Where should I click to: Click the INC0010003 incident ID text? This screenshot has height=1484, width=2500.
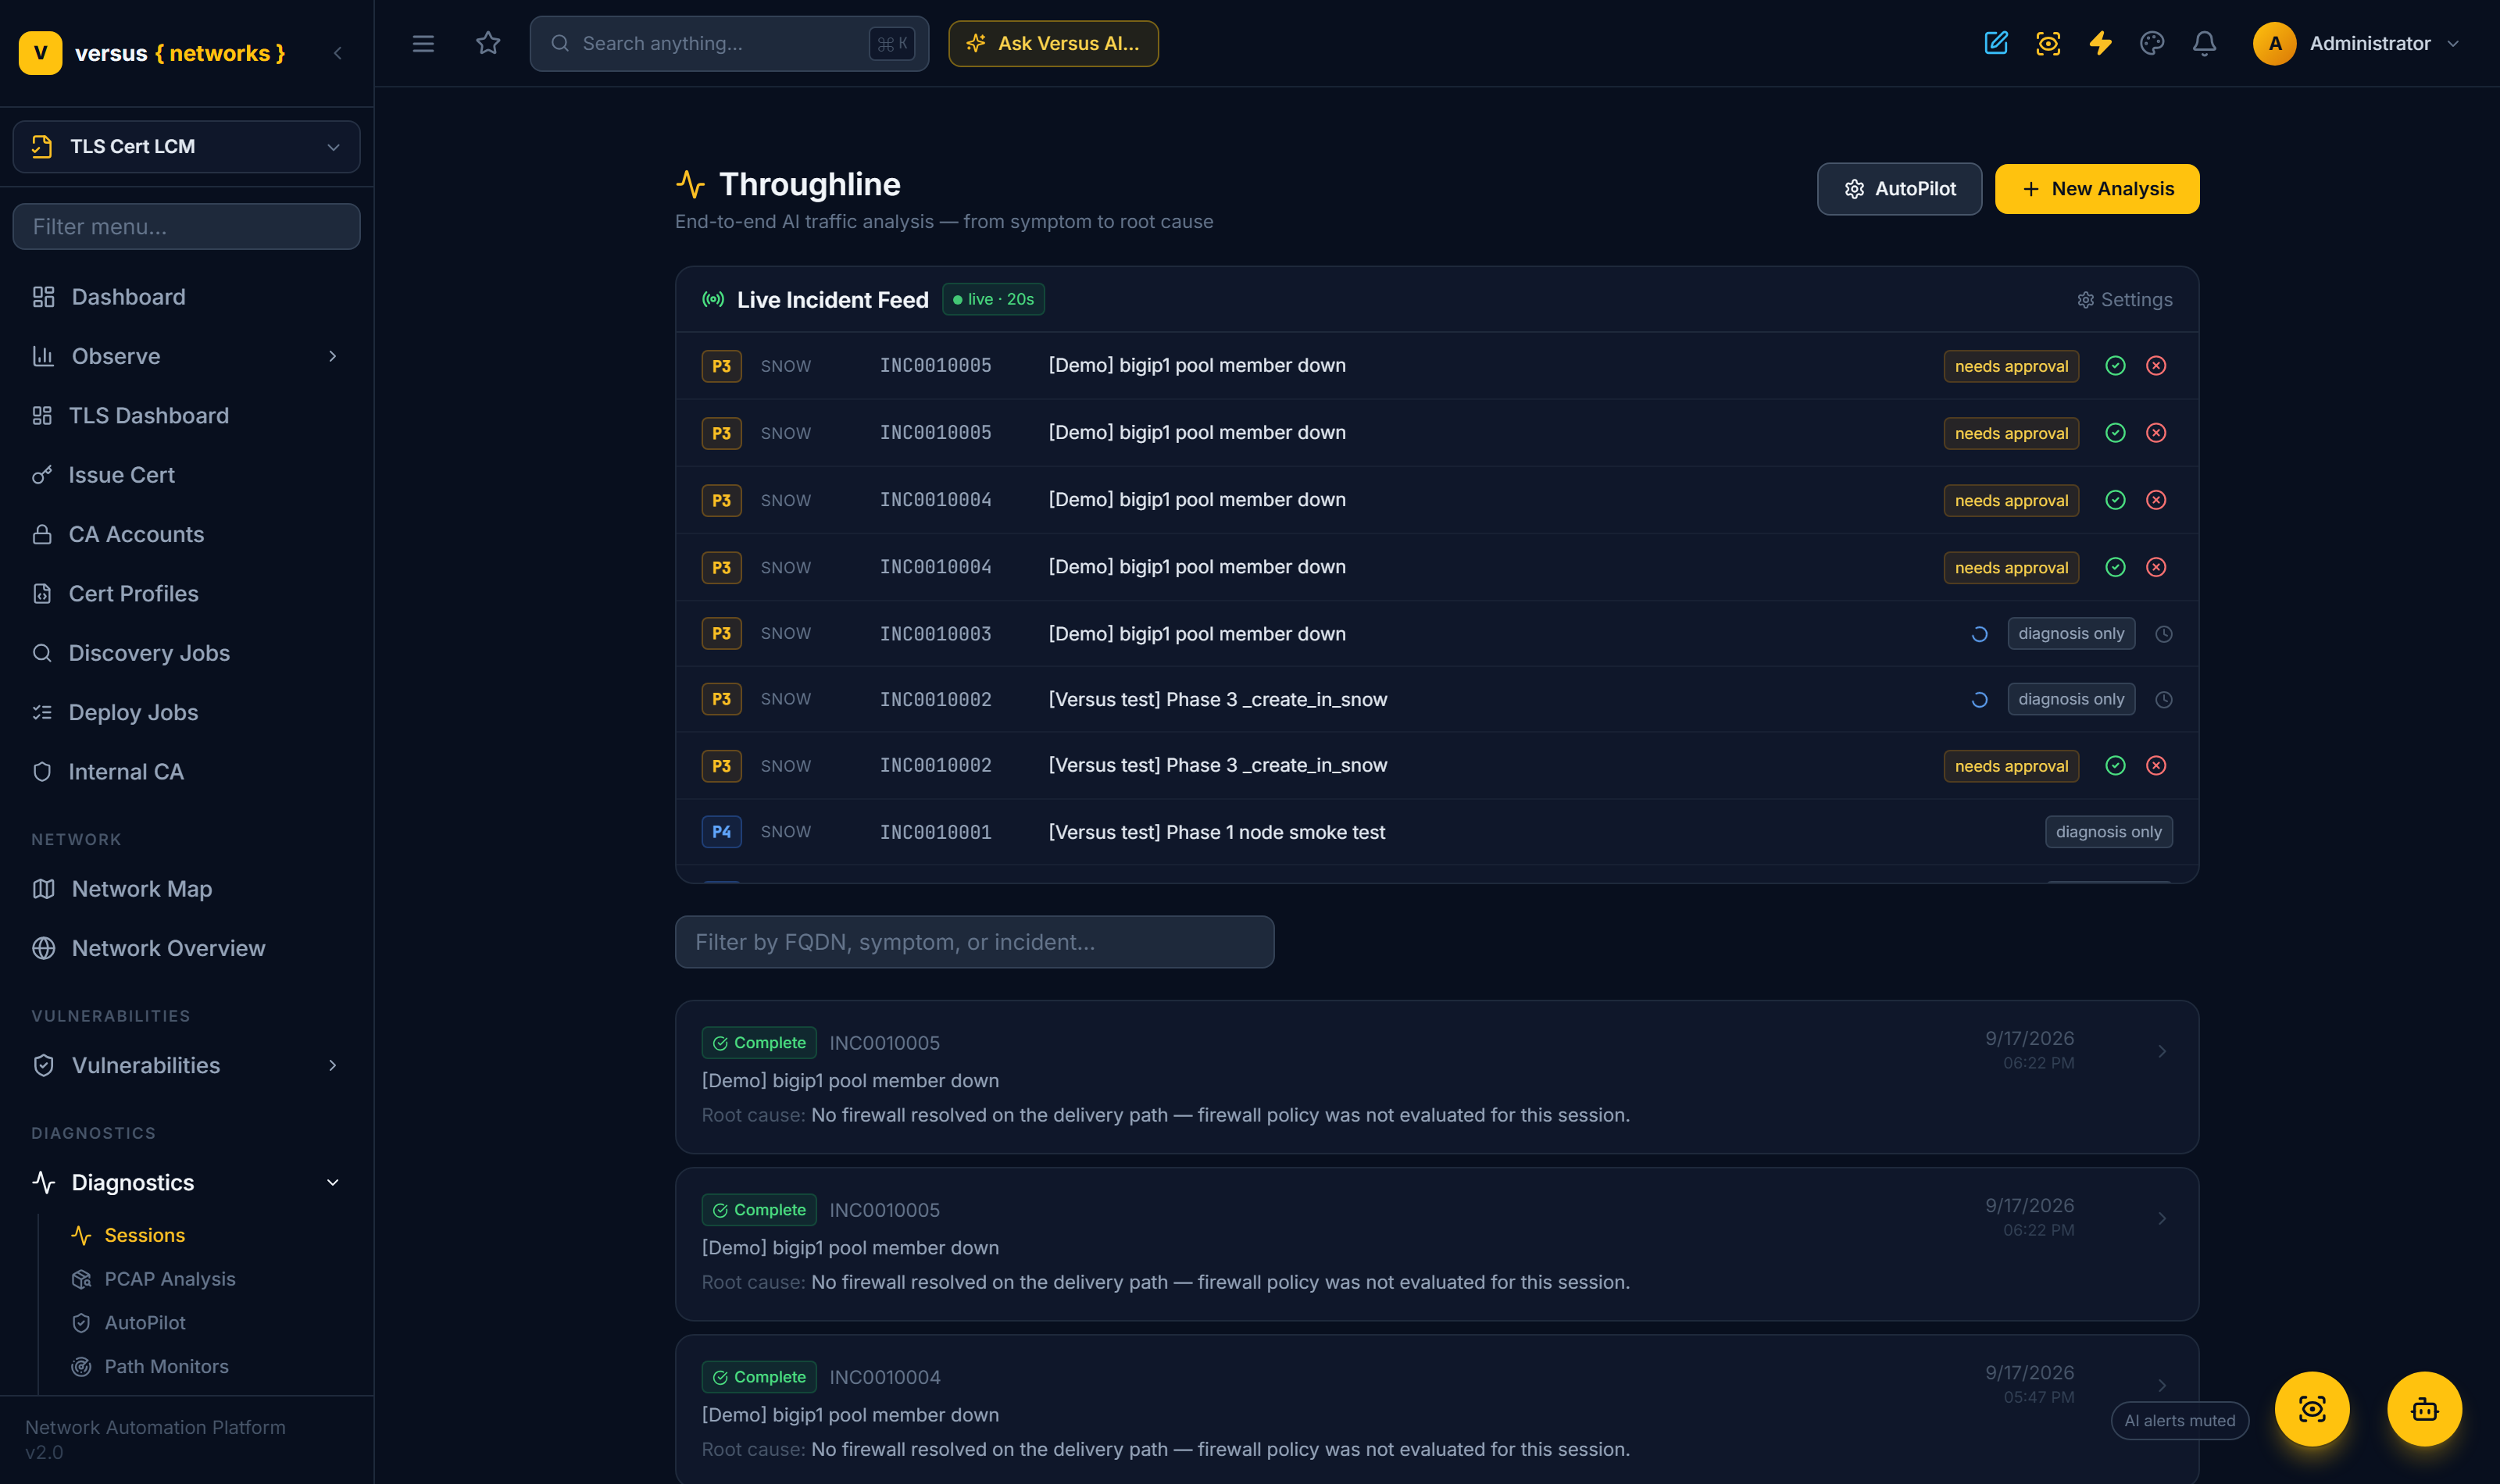(935, 634)
